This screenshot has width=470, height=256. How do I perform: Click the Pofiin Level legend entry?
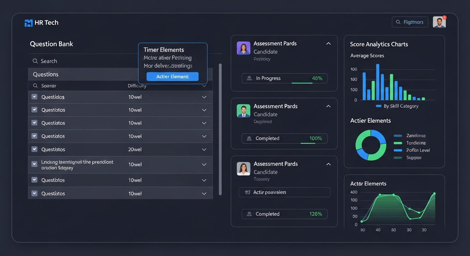tap(418, 150)
